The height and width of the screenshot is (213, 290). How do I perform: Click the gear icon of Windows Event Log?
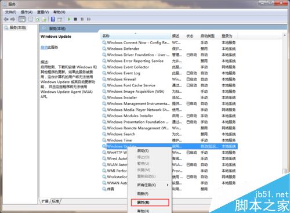(104, 73)
